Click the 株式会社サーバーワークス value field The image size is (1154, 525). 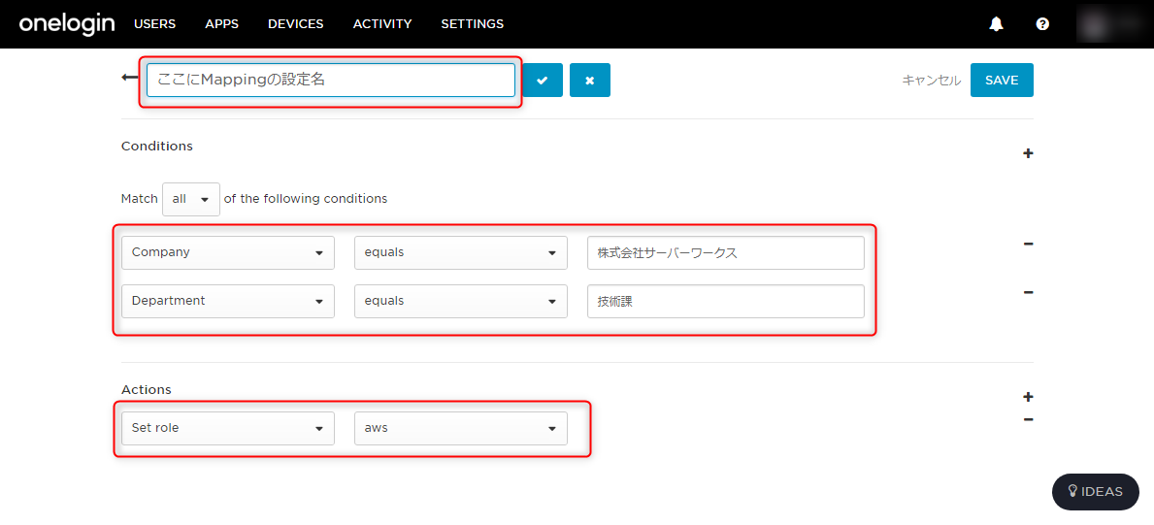coord(726,252)
